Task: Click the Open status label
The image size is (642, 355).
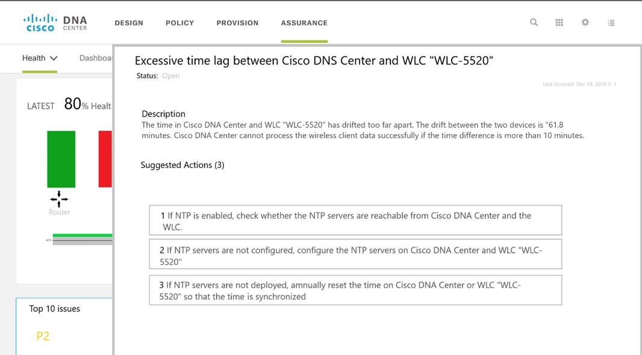Action: click(170, 76)
